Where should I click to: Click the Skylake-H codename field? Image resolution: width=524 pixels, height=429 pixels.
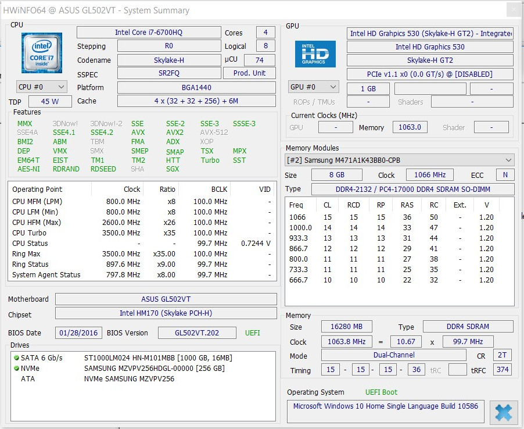169,60
